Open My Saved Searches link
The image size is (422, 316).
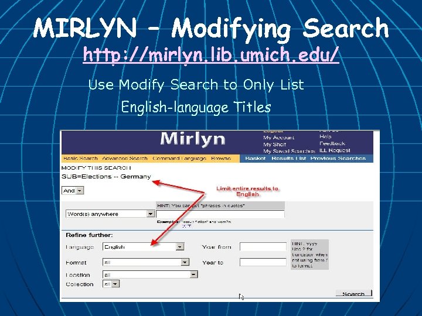289,151
